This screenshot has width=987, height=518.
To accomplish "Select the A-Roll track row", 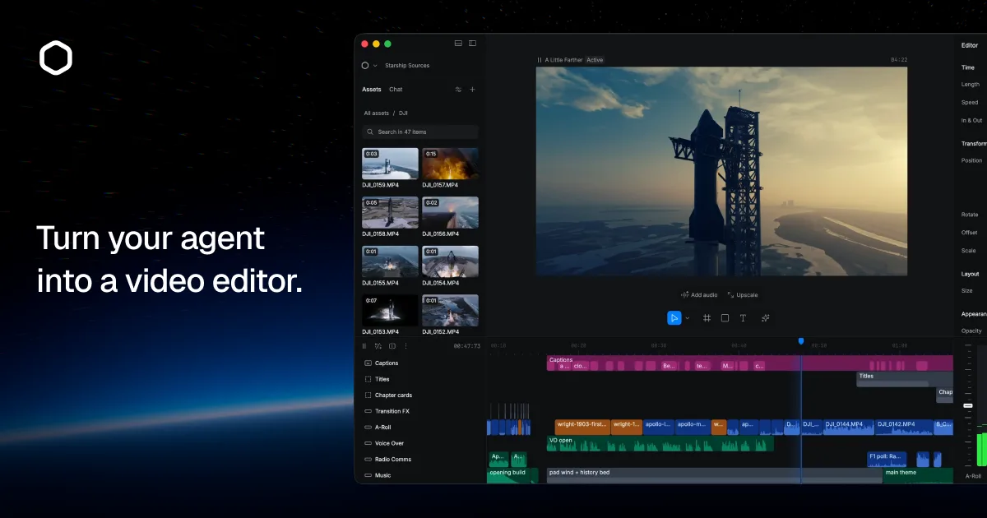I will (420, 428).
